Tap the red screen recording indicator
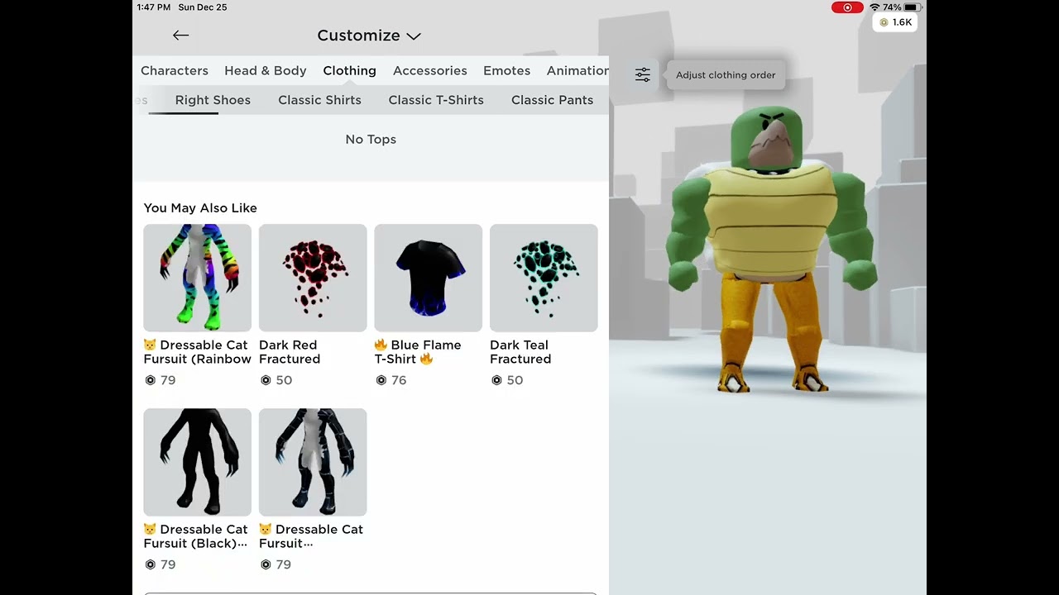This screenshot has width=1059, height=595. click(847, 7)
